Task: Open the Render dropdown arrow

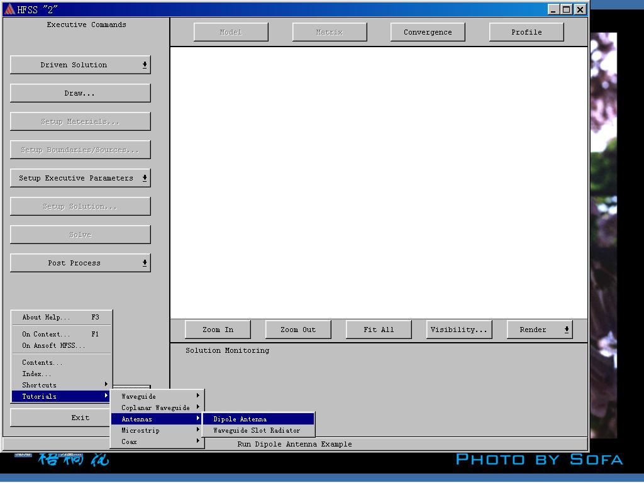Action: pyautogui.click(x=567, y=330)
